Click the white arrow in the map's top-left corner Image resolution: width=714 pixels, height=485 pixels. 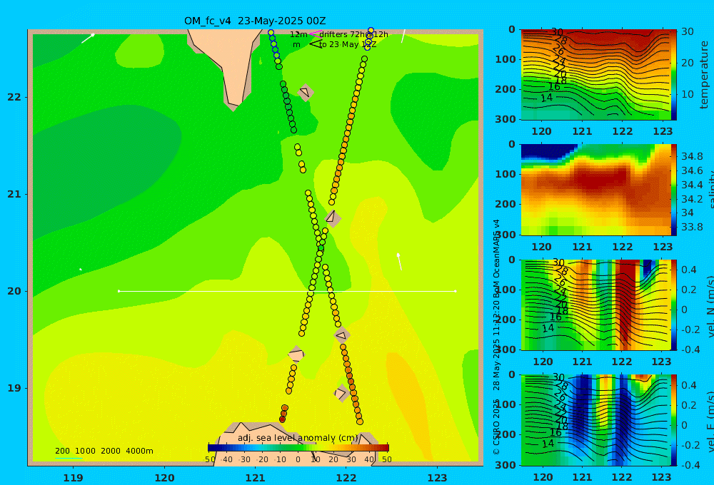(x=88, y=39)
